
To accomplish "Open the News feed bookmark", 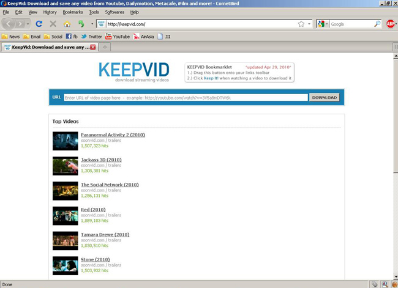I will point(10,37).
